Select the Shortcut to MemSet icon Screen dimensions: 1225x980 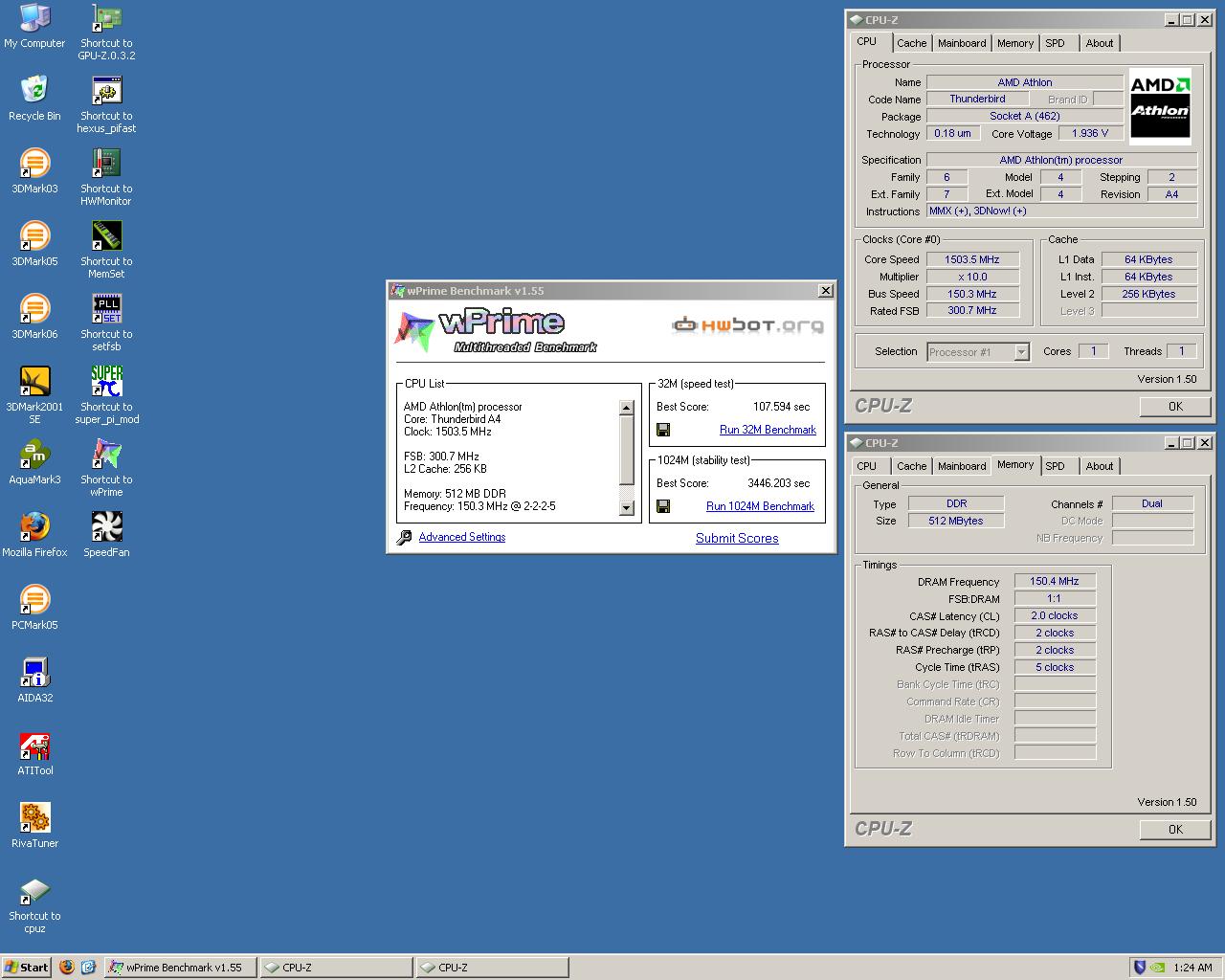pos(106,250)
